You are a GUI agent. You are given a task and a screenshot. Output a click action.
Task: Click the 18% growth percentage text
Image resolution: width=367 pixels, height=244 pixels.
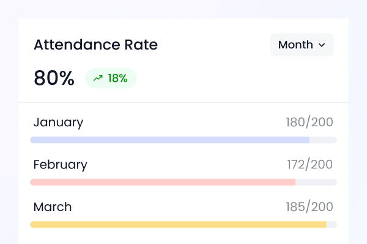click(x=117, y=78)
